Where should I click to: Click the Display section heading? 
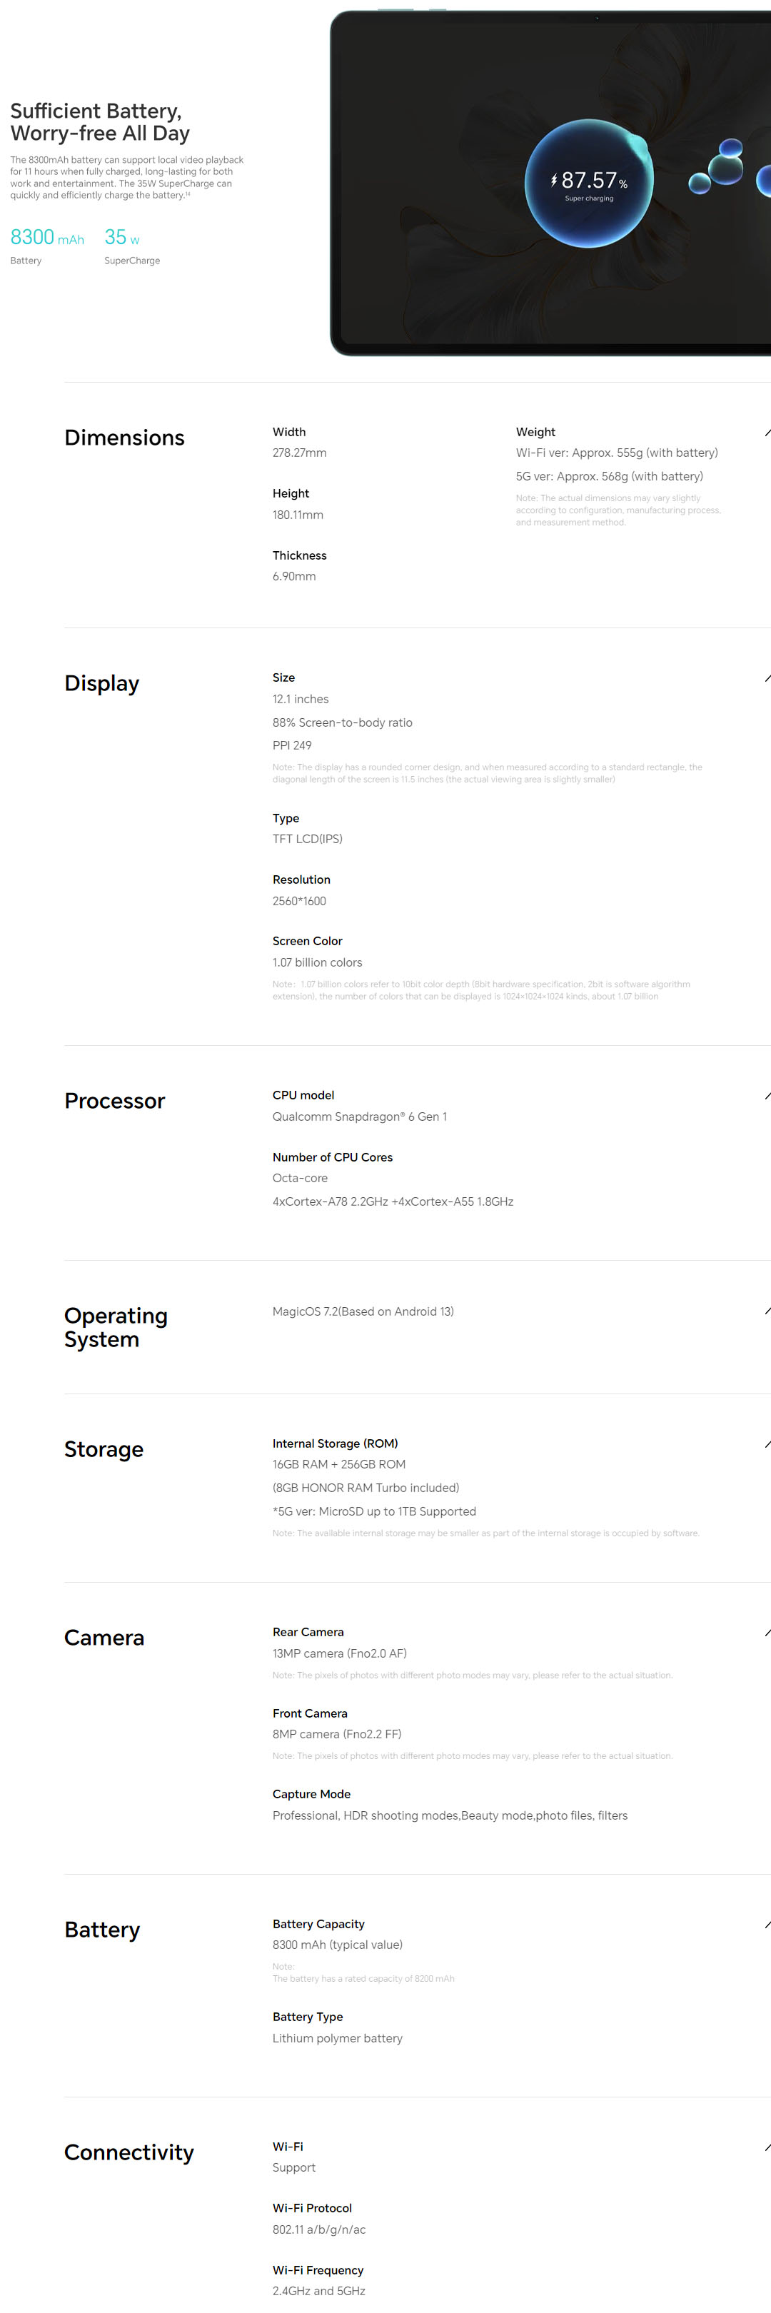pyautogui.click(x=101, y=684)
